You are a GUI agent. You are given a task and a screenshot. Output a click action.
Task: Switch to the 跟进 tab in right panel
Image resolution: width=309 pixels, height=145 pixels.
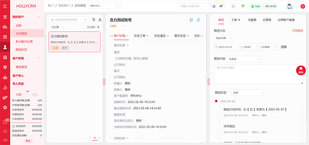(221, 20)
